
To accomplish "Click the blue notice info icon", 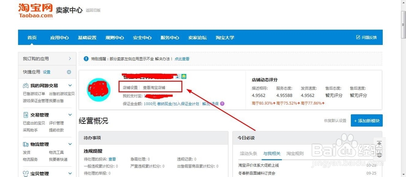I will click(x=86, y=59).
